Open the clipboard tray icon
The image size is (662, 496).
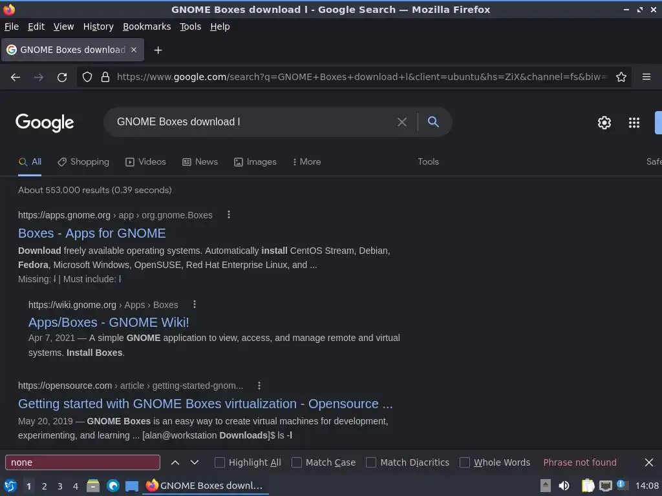coord(588,486)
